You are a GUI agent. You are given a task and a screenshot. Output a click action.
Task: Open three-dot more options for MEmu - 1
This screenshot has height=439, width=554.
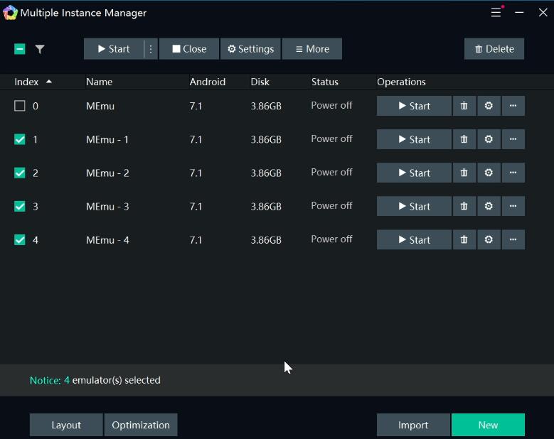click(x=513, y=139)
